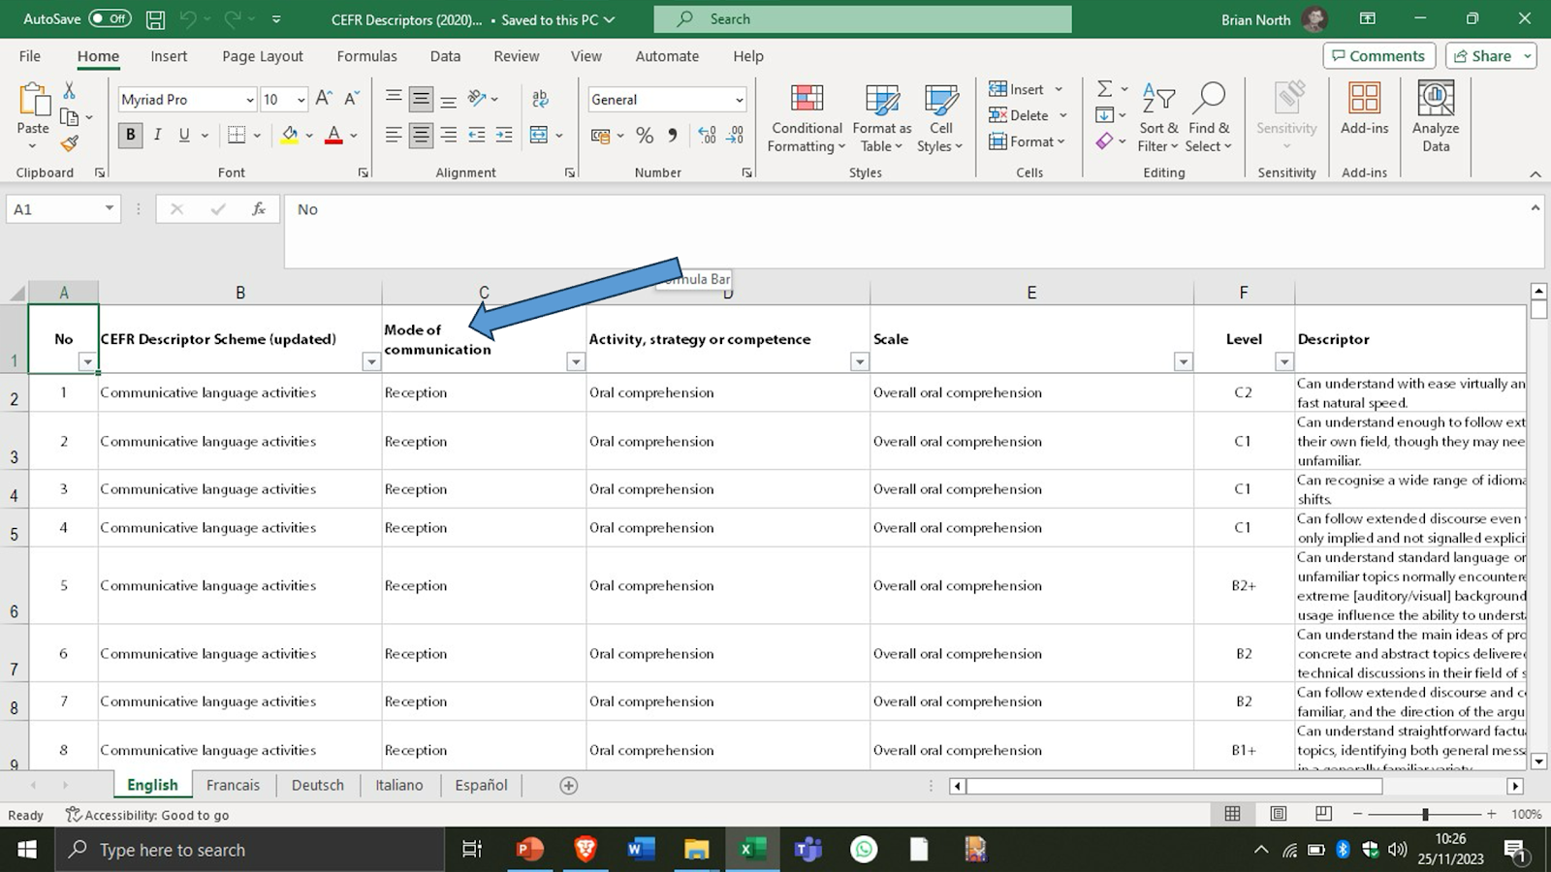The width and height of the screenshot is (1551, 872).
Task: Switch to the Francais sheet tab
Action: pyautogui.click(x=233, y=785)
